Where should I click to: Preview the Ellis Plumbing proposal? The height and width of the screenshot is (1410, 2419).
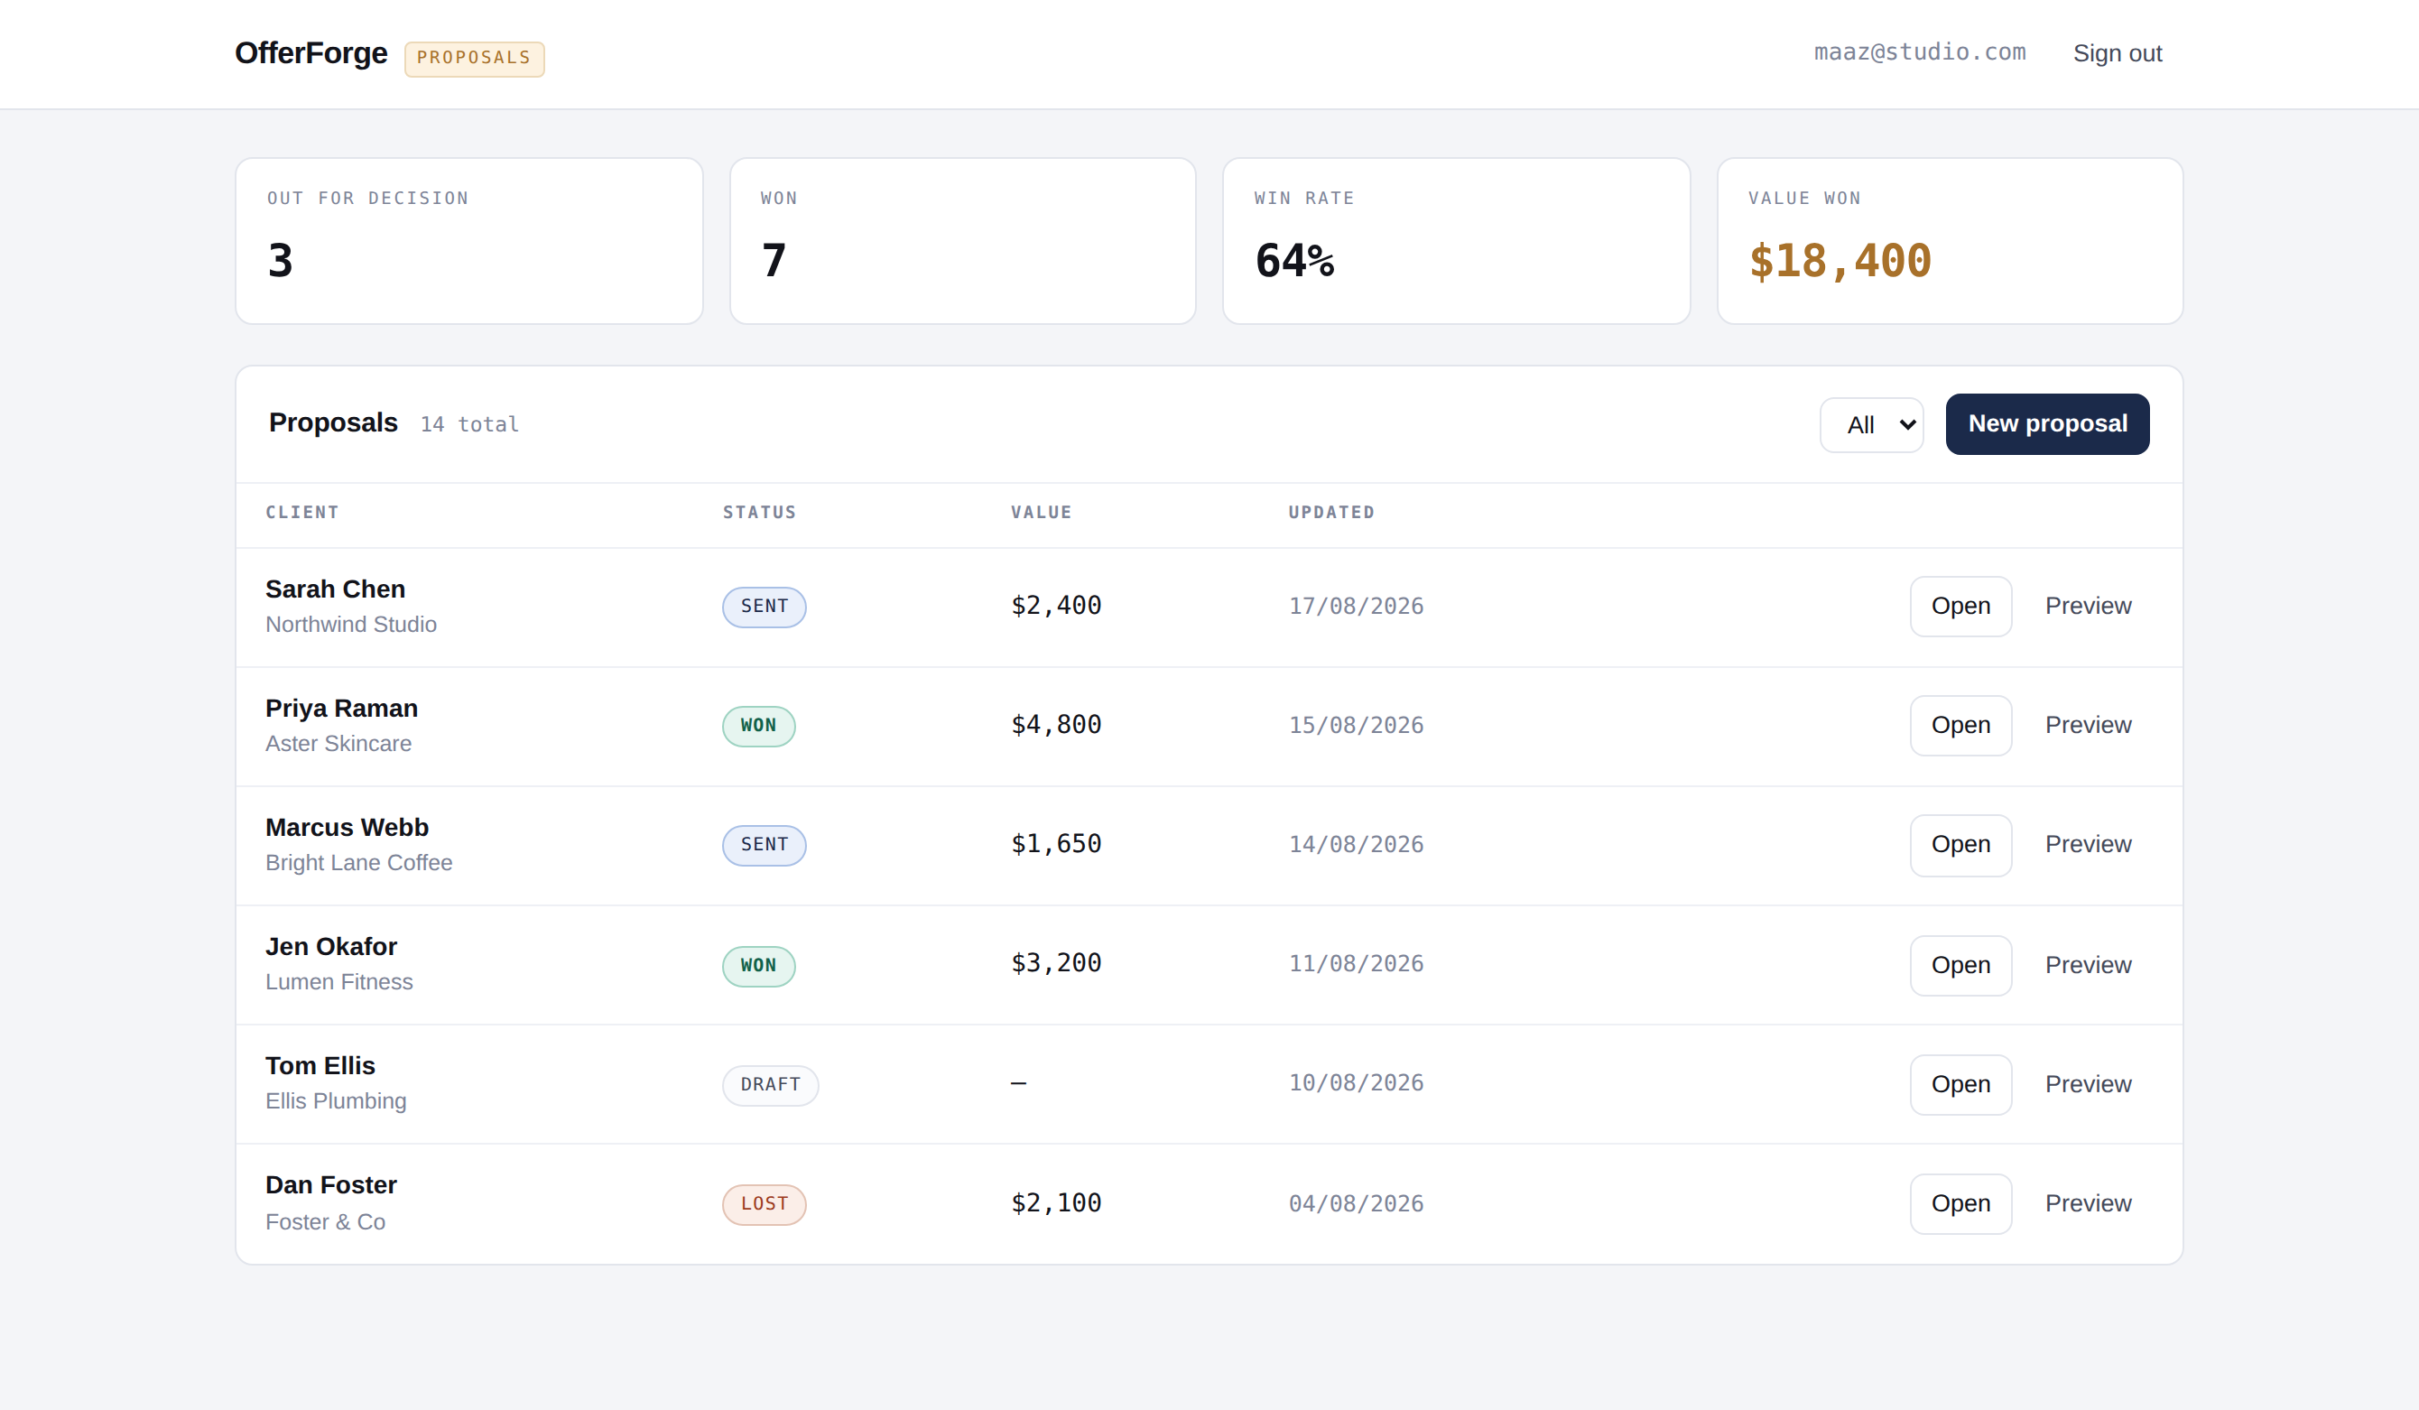click(x=2088, y=1083)
